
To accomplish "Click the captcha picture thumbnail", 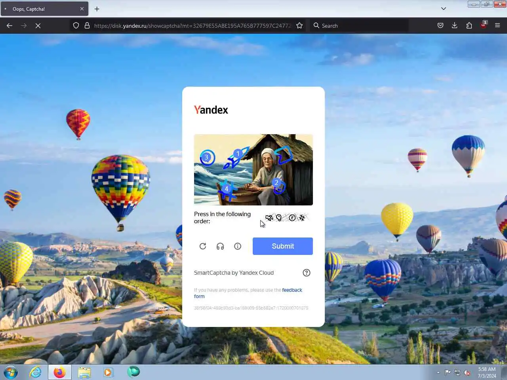I will 253,170.
